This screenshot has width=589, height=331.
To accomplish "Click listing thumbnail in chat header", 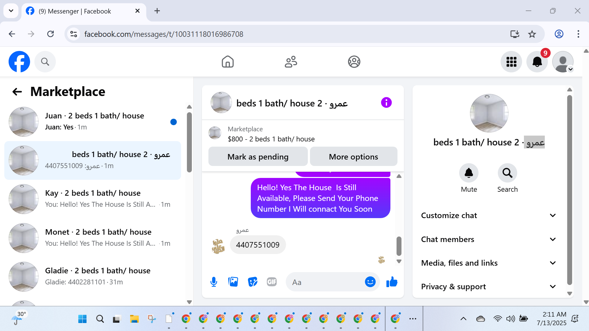I will click(x=221, y=102).
